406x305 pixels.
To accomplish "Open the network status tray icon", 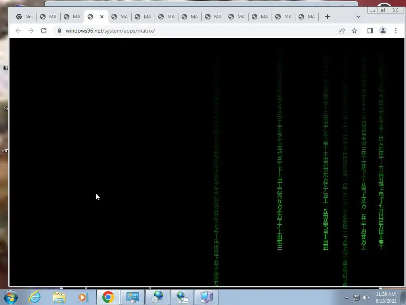I will (356, 297).
